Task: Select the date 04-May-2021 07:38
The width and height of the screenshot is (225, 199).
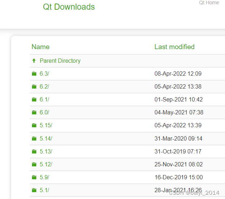Action: pos(179,112)
